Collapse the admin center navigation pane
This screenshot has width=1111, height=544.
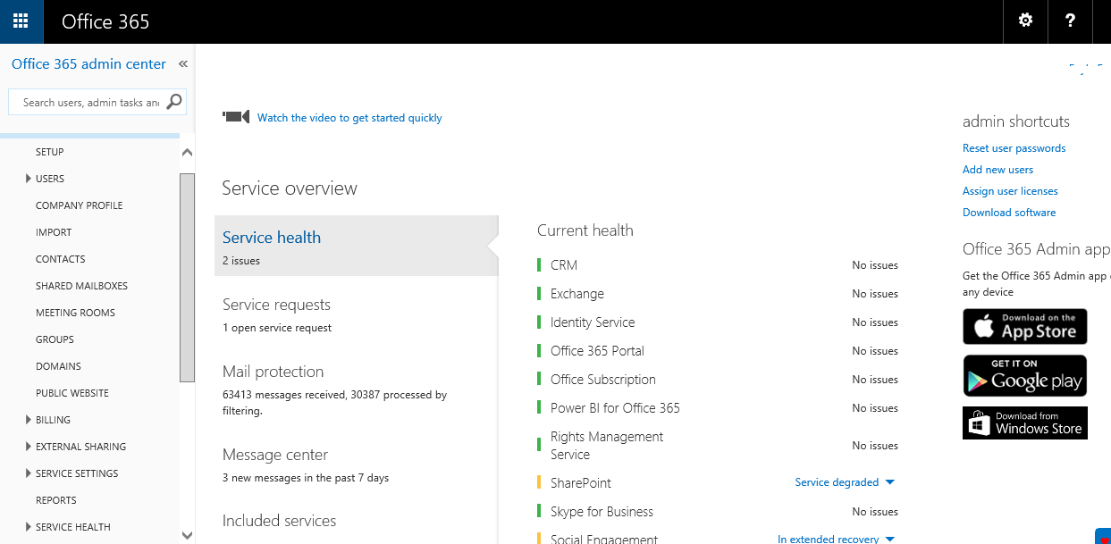click(182, 63)
